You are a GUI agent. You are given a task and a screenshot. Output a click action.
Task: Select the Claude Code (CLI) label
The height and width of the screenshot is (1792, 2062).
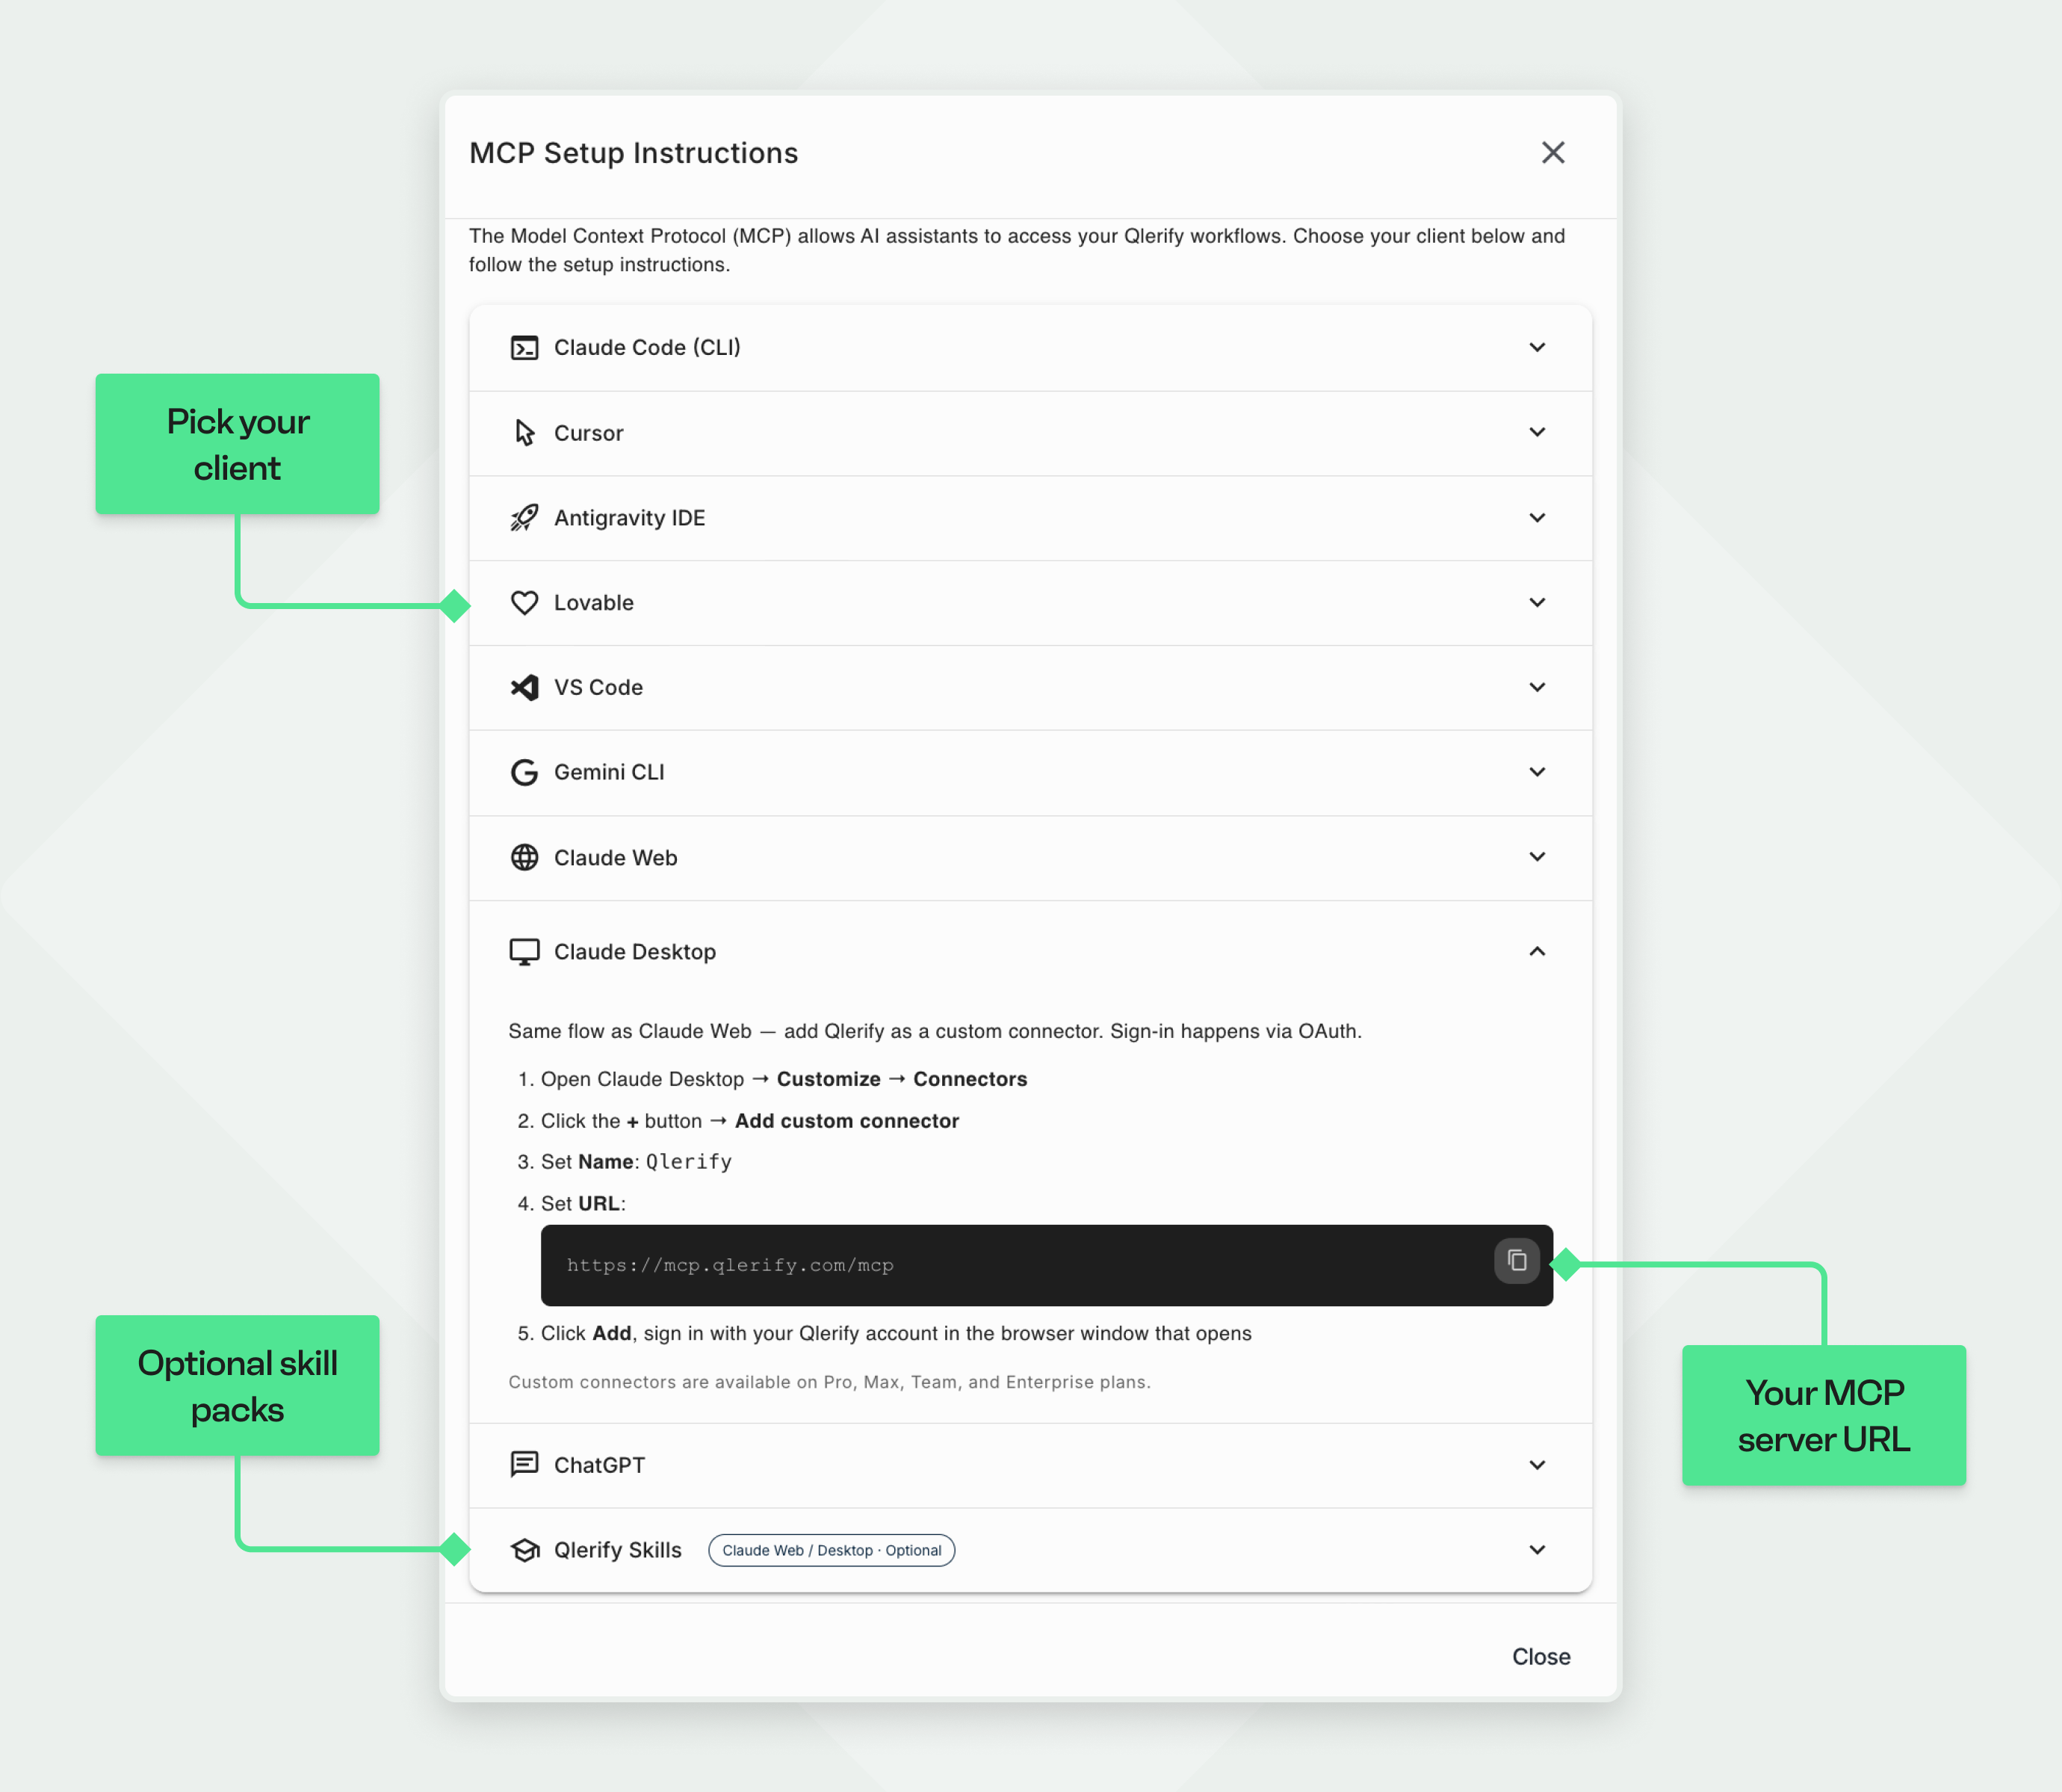[x=647, y=347]
